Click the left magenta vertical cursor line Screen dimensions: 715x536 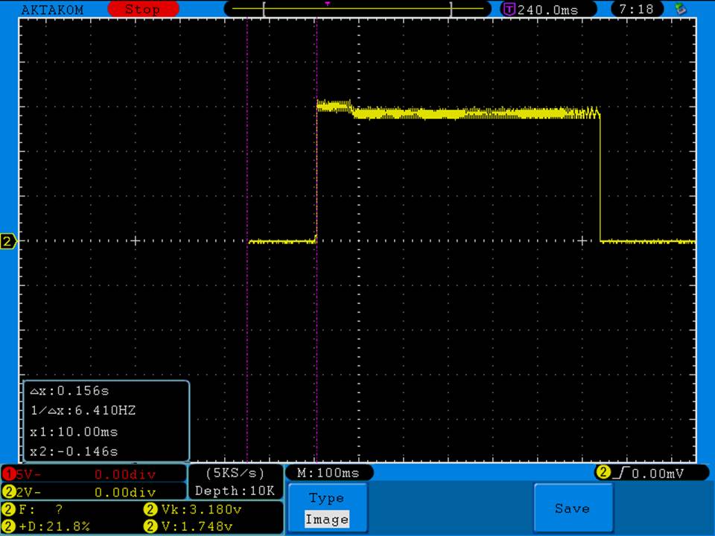pyautogui.click(x=247, y=240)
